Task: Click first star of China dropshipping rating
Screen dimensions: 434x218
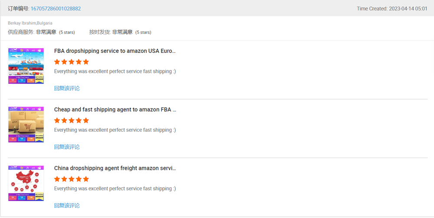Action: pyautogui.click(x=57, y=179)
